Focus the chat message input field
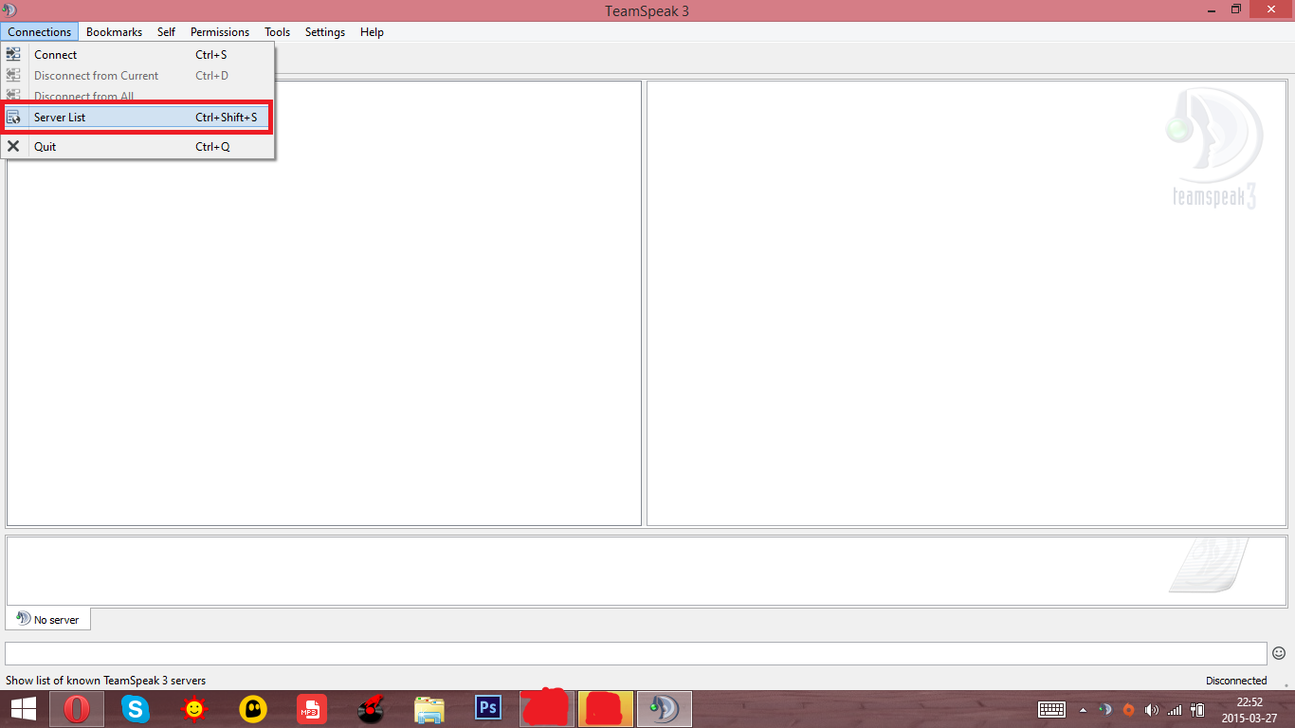This screenshot has width=1295, height=728. [x=636, y=653]
